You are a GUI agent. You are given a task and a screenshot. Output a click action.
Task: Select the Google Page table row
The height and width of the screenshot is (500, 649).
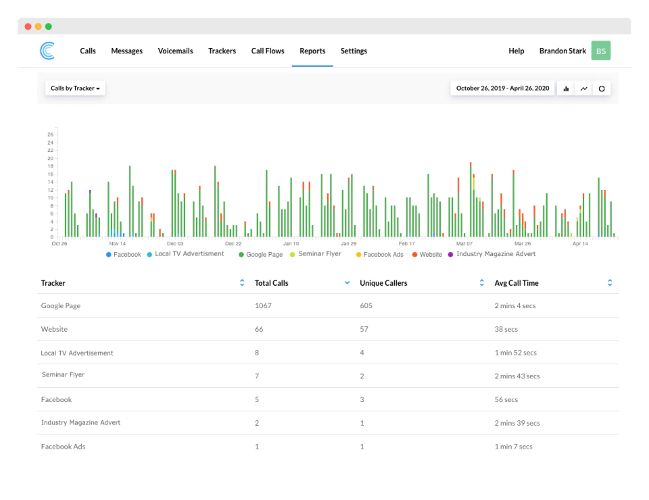click(328, 305)
